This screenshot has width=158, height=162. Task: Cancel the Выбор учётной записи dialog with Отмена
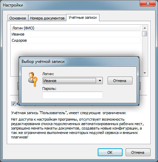pos(120,81)
